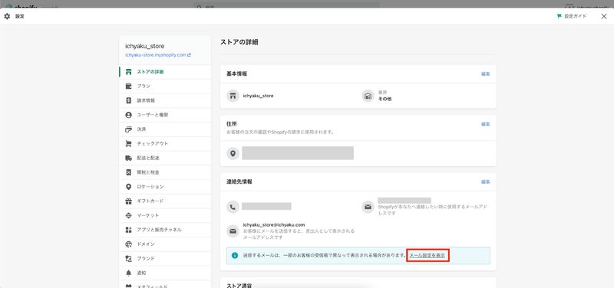Click the ブランド icon

pos(128,258)
